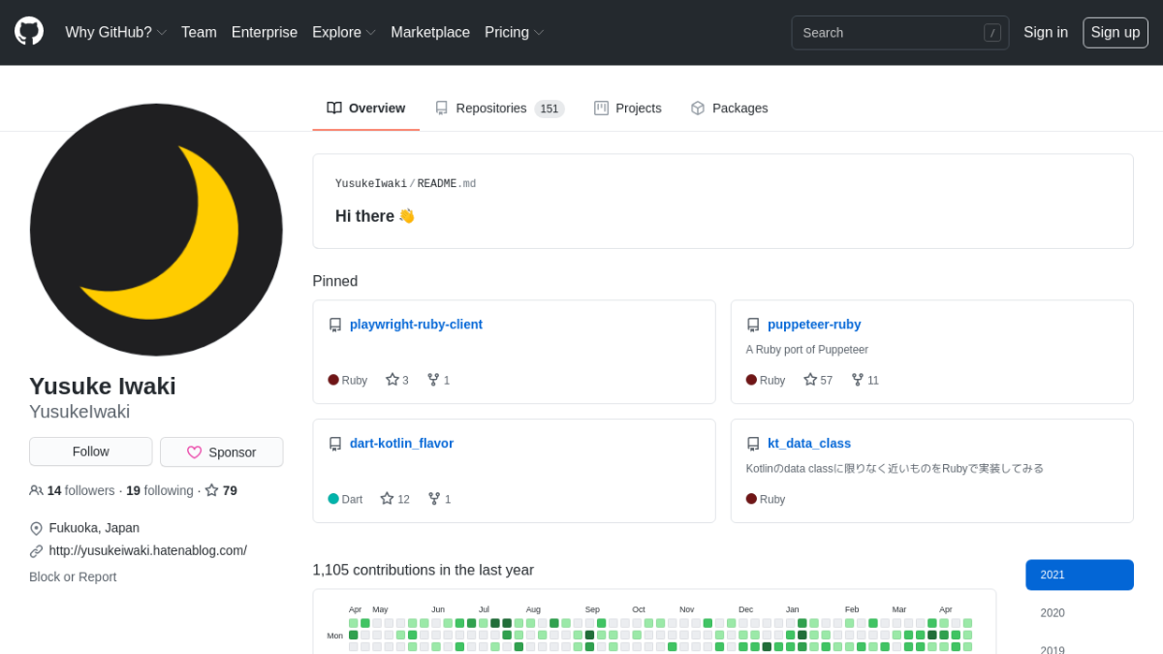Viewport: 1163px width, 654px height.
Task: Open Marketplace from the header
Action: [x=430, y=32]
